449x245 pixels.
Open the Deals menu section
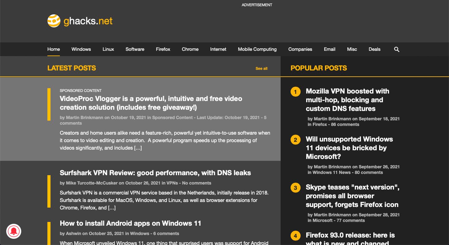pyautogui.click(x=374, y=49)
